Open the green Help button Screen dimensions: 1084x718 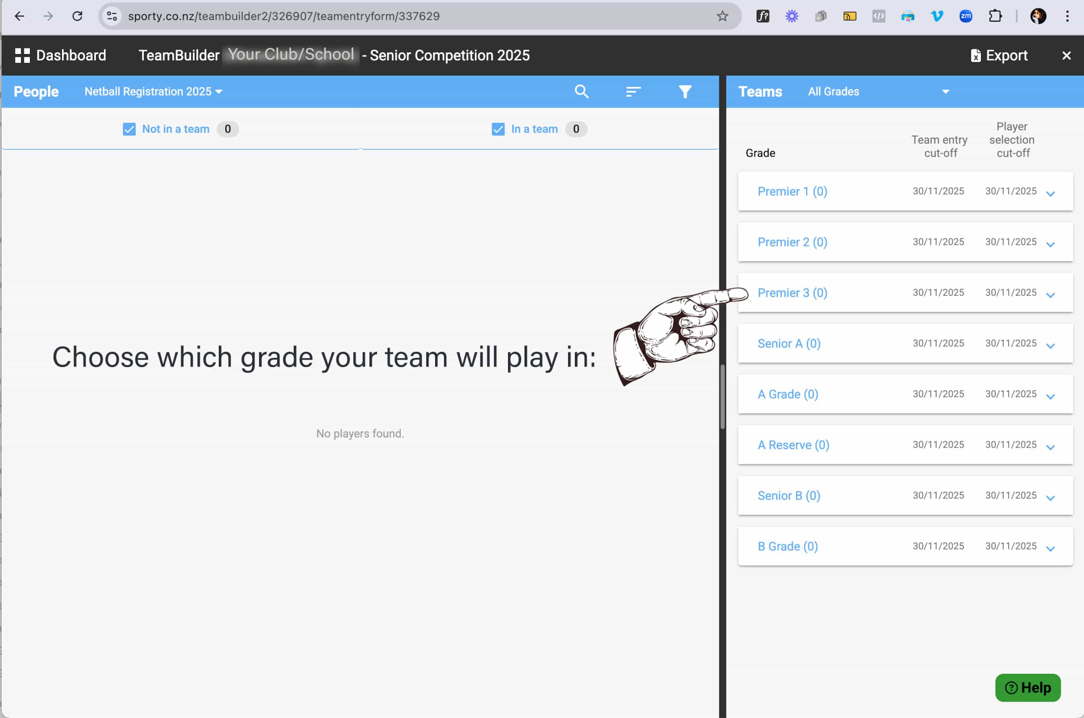point(1028,688)
